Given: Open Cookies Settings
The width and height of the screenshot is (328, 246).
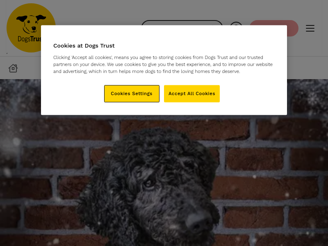Looking at the screenshot, I should pyautogui.click(x=132, y=94).
